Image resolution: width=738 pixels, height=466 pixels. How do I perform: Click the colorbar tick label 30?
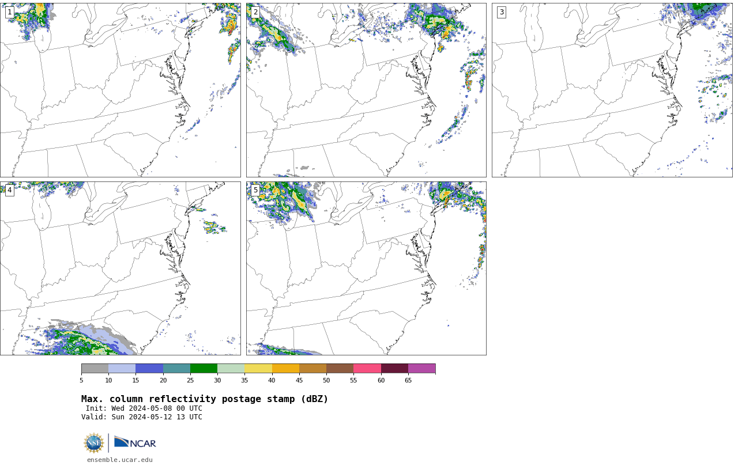pyautogui.click(x=217, y=380)
